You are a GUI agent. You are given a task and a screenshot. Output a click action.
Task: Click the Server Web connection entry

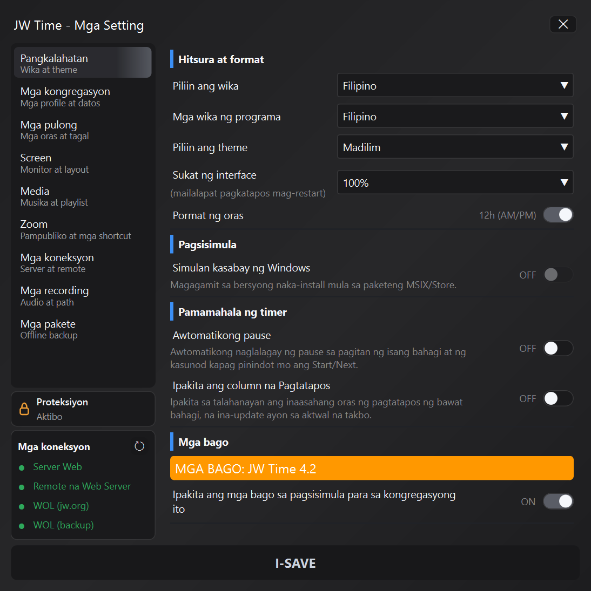coord(57,467)
